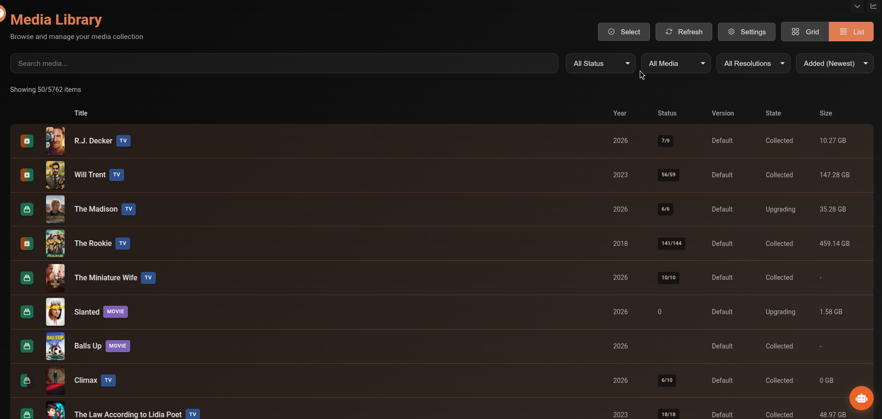
Task: Click the Climax title text
Action: pos(86,380)
